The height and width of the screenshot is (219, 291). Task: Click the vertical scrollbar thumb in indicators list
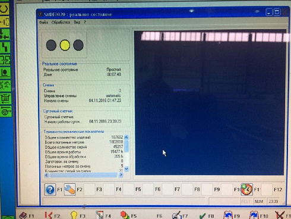coord(126,146)
